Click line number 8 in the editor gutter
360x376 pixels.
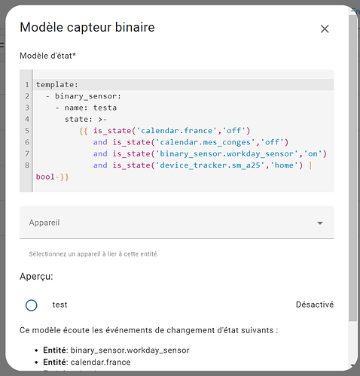[x=27, y=165]
